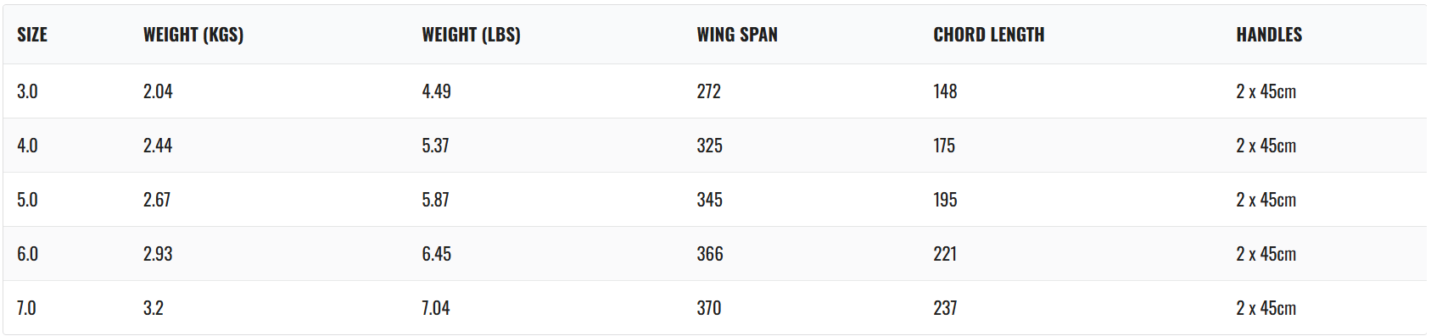Click the WEIGHT (KGS) column header

point(193,35)
